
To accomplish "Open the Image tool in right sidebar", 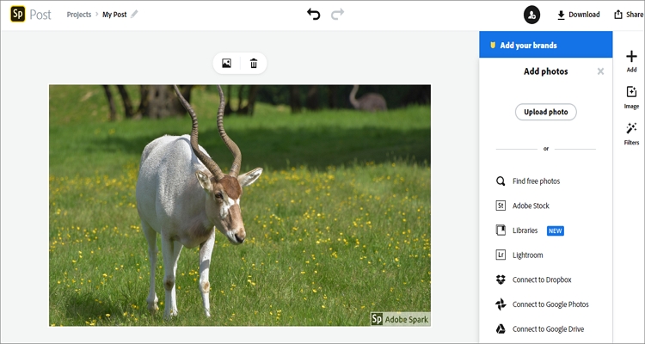I will click(x=631, y=97).
